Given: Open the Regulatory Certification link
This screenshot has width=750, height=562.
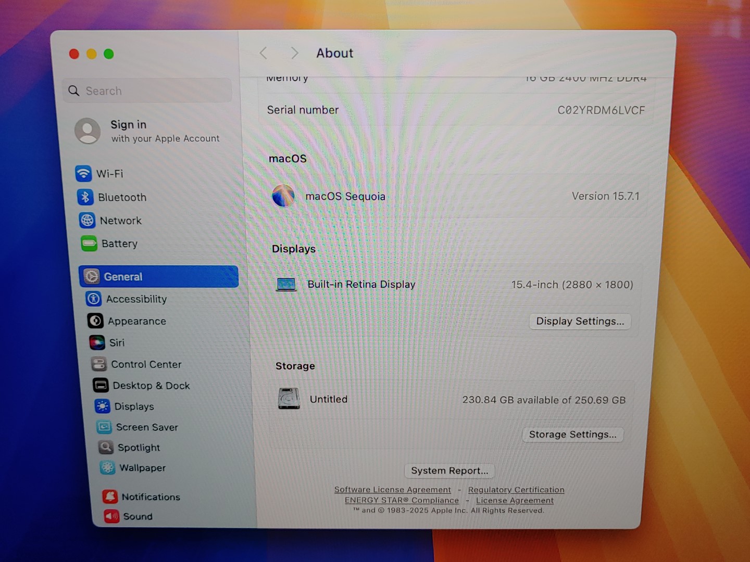Looking at the screenshot, I should pos(516,490).
